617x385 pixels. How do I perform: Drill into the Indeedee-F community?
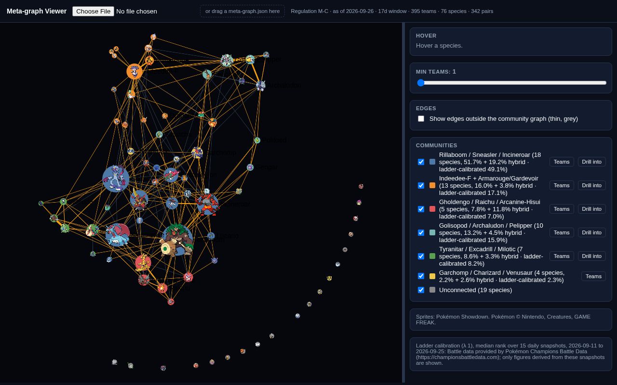pos(591,185)
